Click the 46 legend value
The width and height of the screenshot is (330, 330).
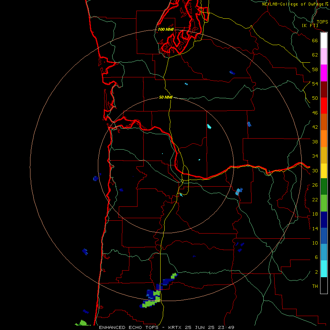315,113
